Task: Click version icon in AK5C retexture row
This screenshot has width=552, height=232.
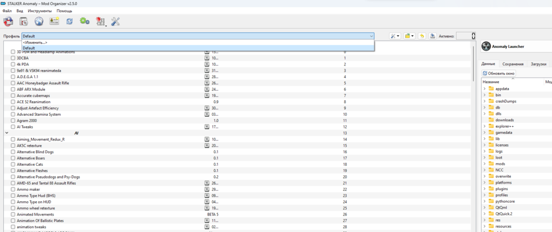Action: [x=207, y=145]
